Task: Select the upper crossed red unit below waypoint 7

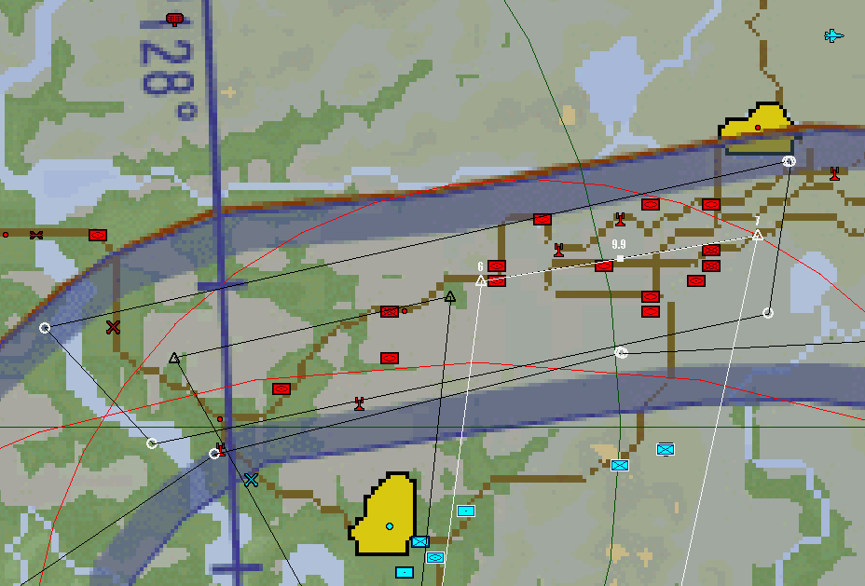Action: [x=711, y=251]
